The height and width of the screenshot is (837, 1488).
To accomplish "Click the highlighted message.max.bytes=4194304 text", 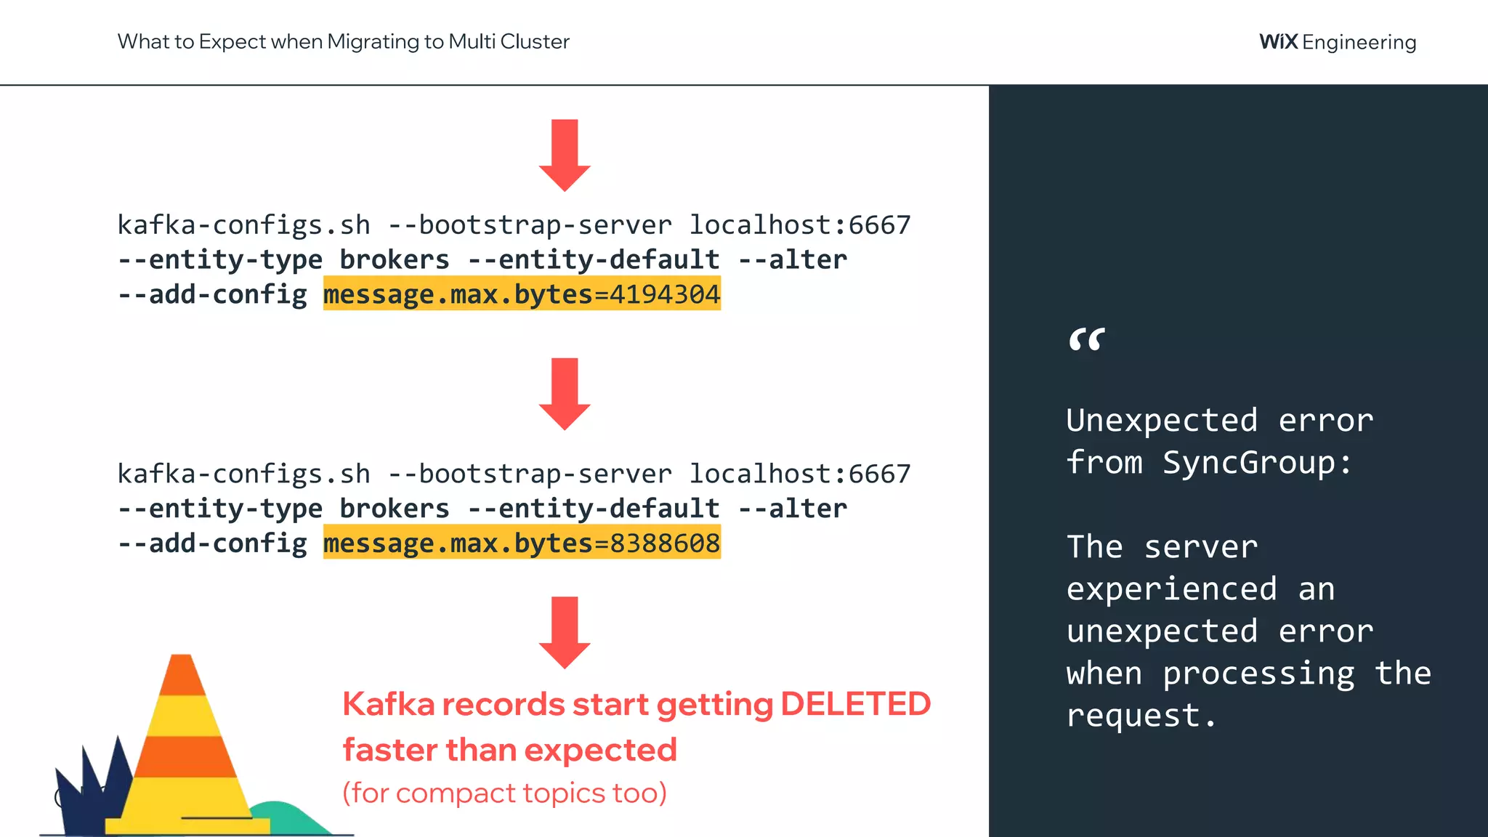I will tap(522, 294).
